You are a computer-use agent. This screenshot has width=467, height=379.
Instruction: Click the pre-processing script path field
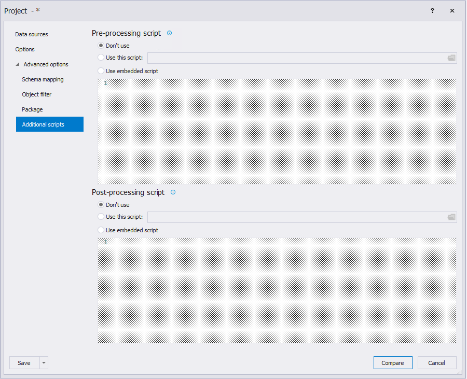296,58
